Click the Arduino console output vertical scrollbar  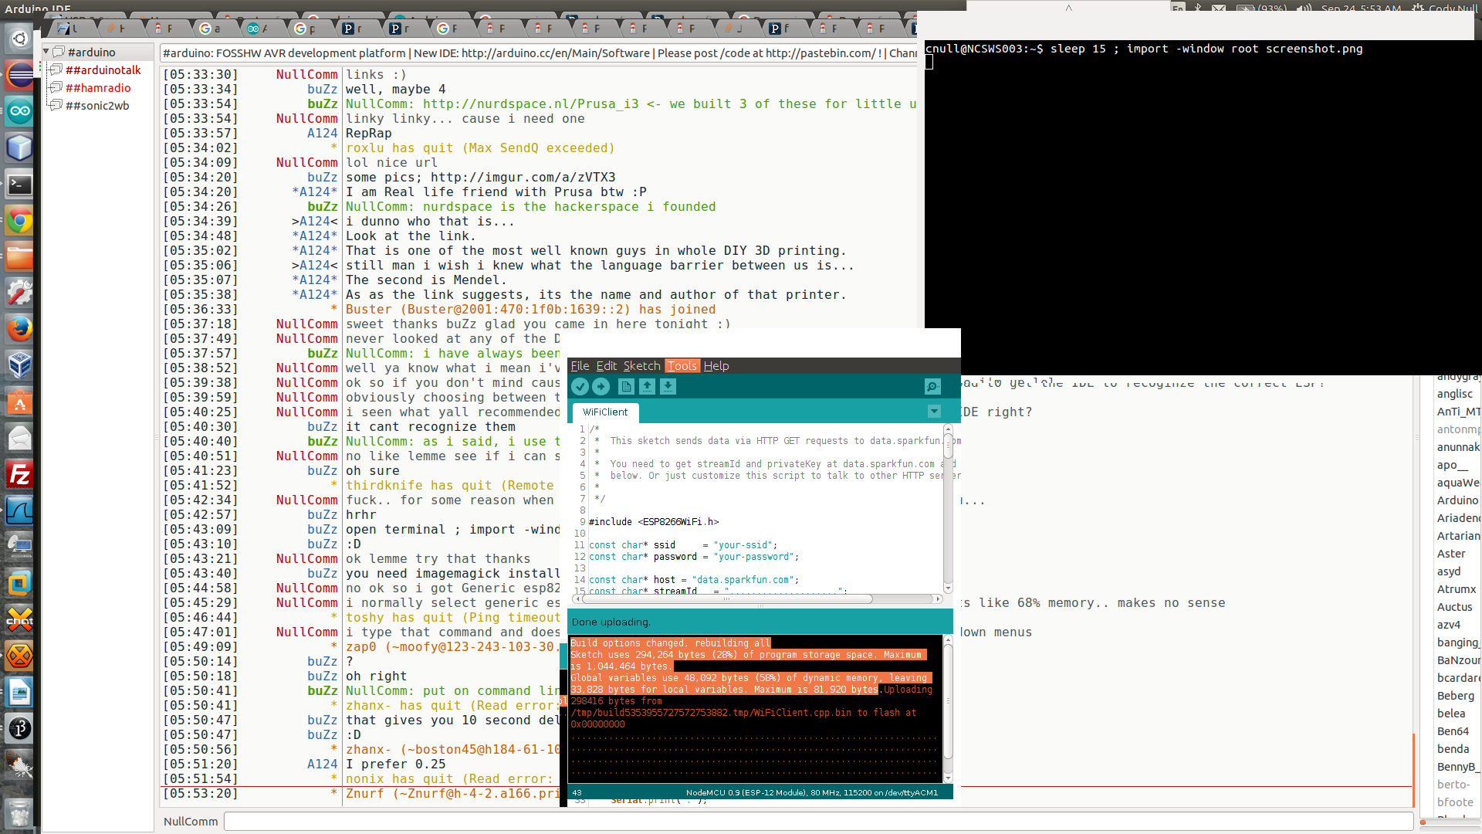[948, 708]
